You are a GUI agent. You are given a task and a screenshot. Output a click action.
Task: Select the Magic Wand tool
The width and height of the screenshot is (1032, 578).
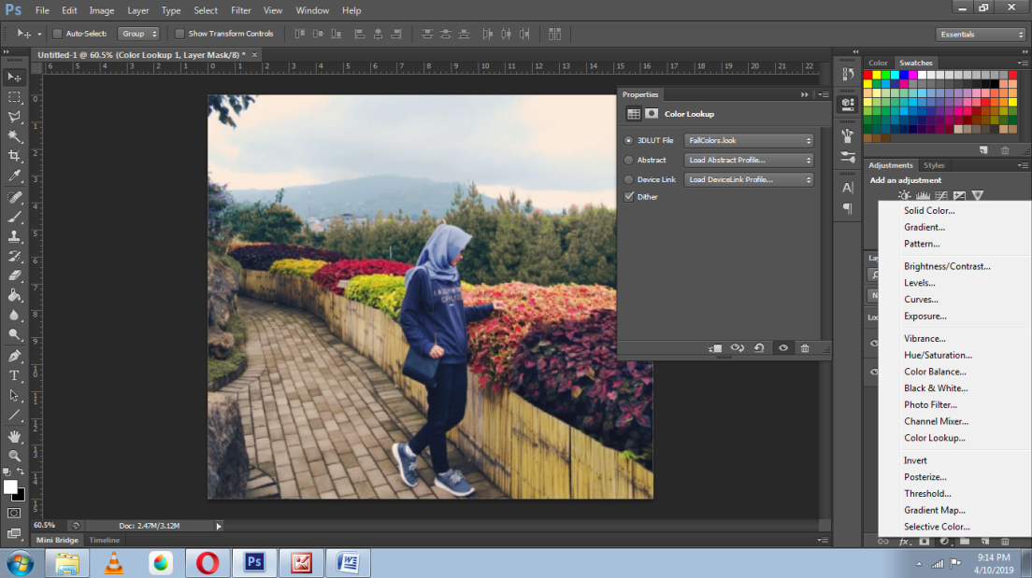point(14,136)
